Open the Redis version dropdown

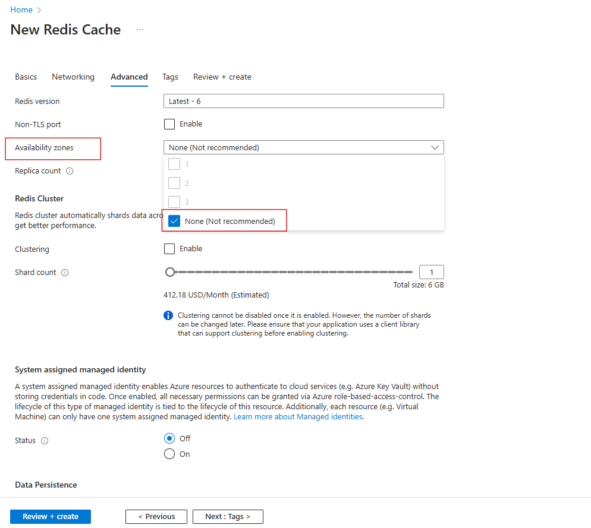tap(304, 101)
